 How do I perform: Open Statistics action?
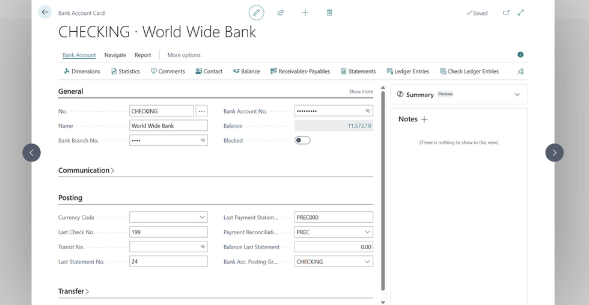[x=126, y=71]
